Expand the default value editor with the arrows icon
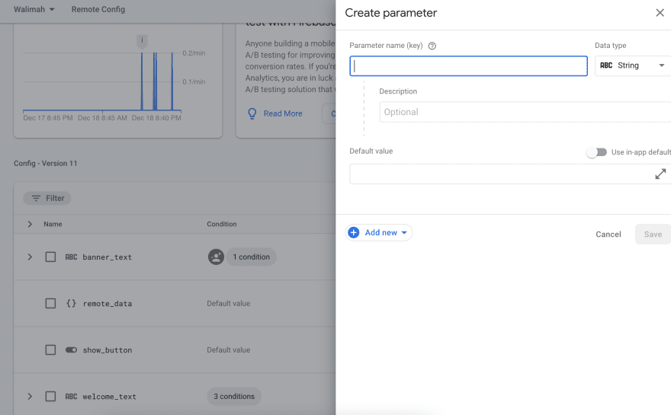The image size is (671, 415). pyautogui.click(x=660, y=174)
